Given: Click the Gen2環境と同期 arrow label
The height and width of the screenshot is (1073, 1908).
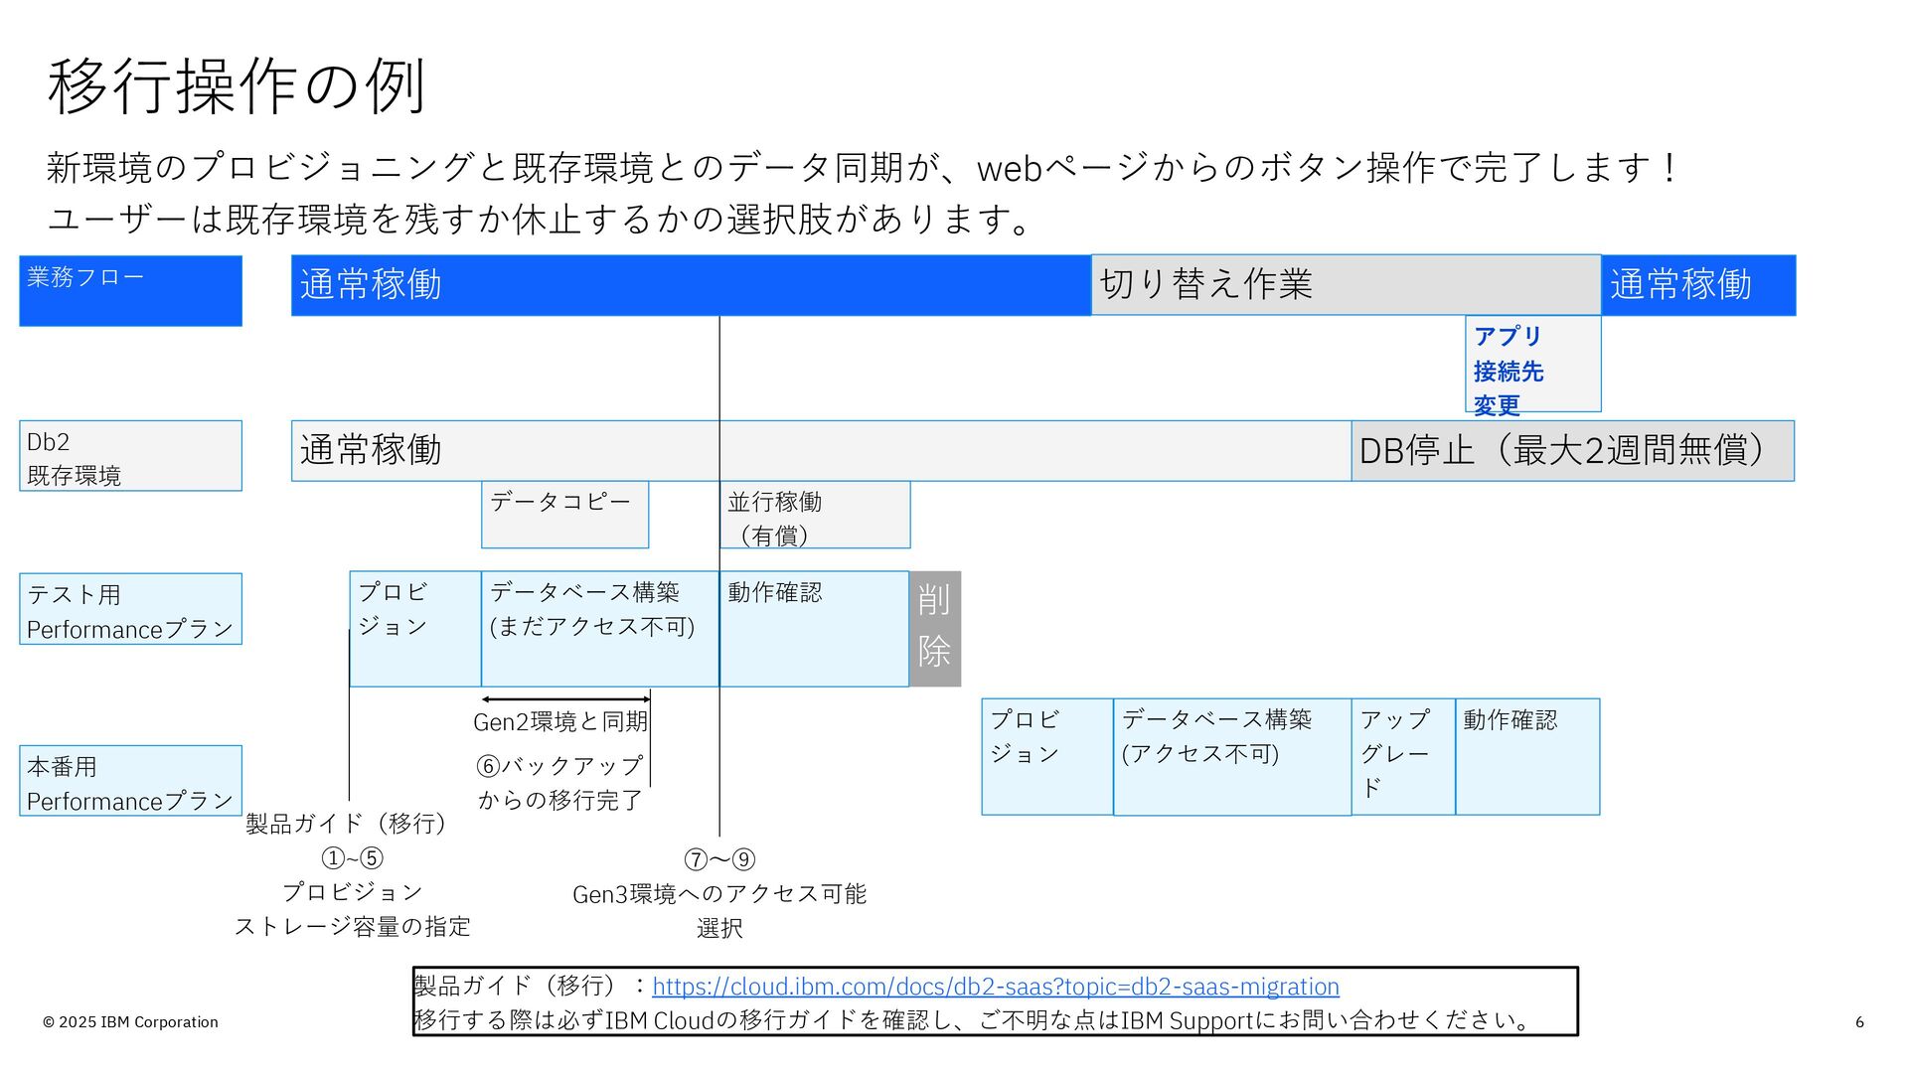Looking at the screenshot, I should pos(560,721).
